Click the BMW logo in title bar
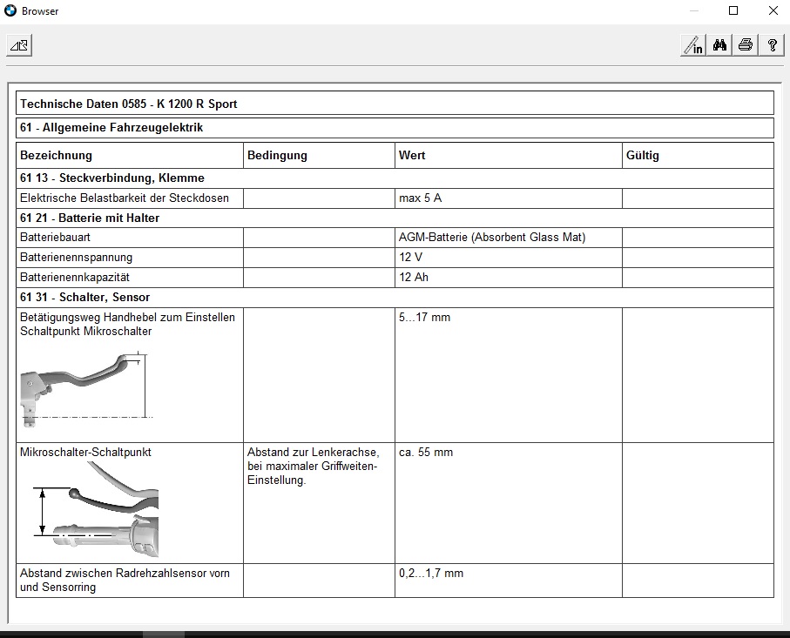790x638 pixels. (x=10, y=10)
